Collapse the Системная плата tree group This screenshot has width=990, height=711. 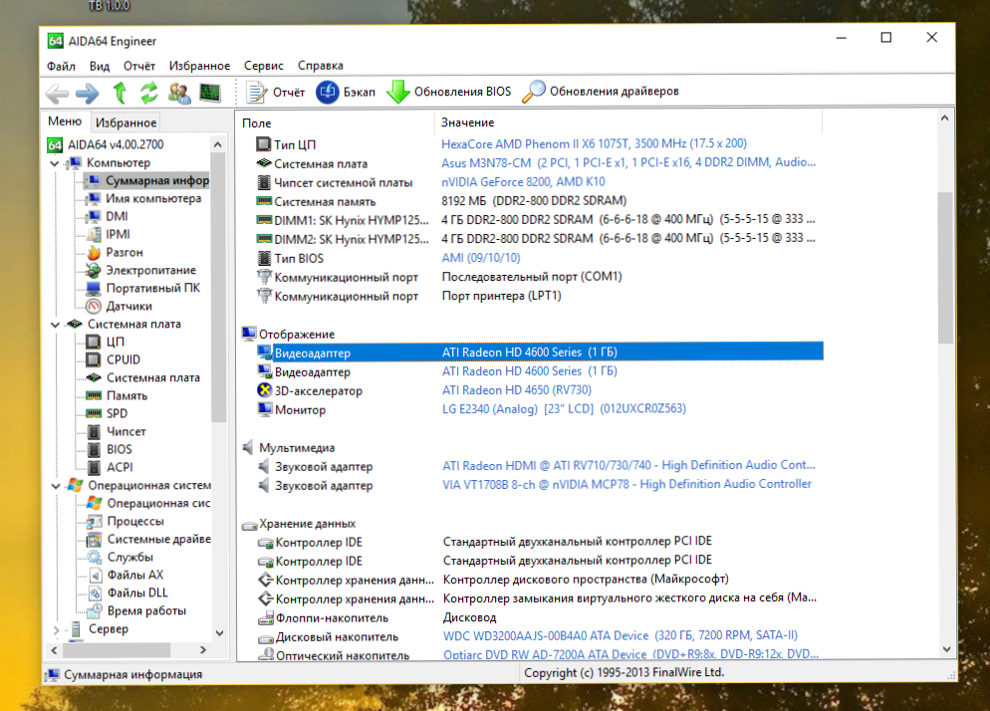[54, 324]
